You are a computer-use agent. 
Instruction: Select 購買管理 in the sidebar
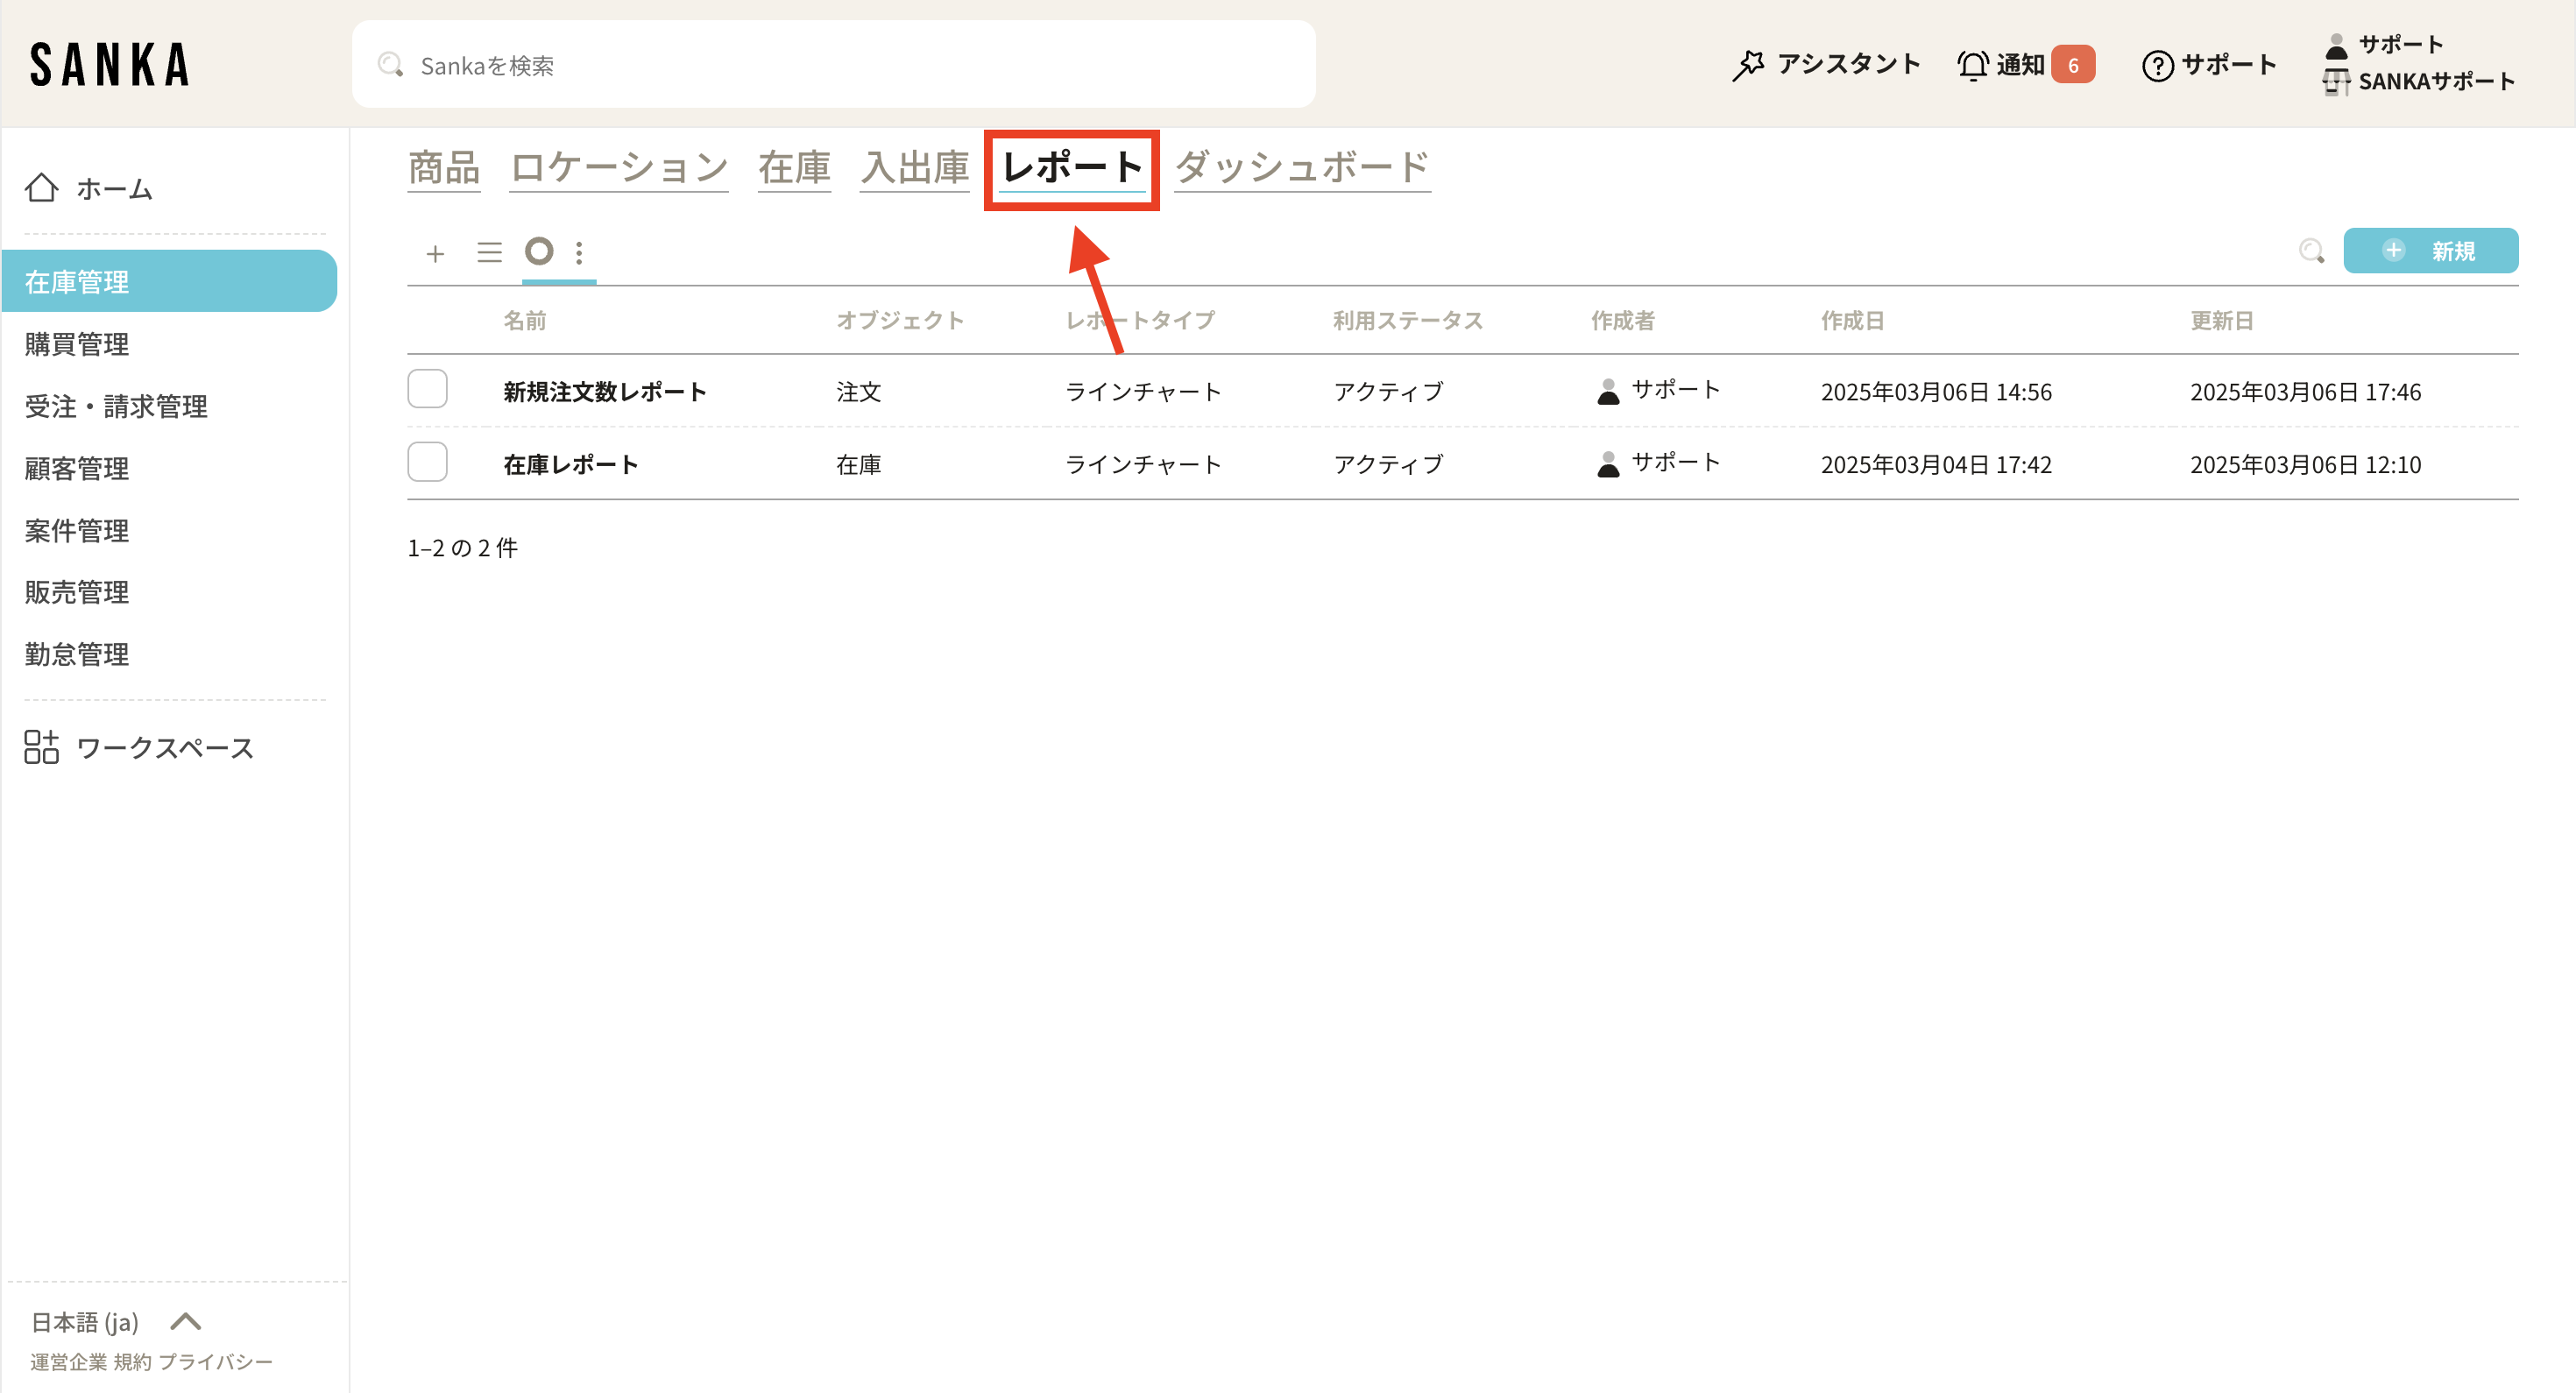(77, 344)
